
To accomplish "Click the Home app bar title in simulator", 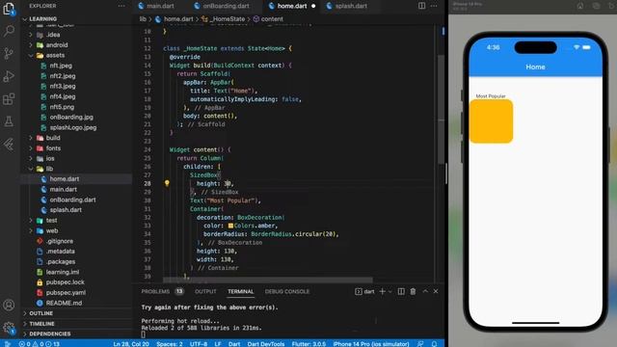I will tap(535, 67).
